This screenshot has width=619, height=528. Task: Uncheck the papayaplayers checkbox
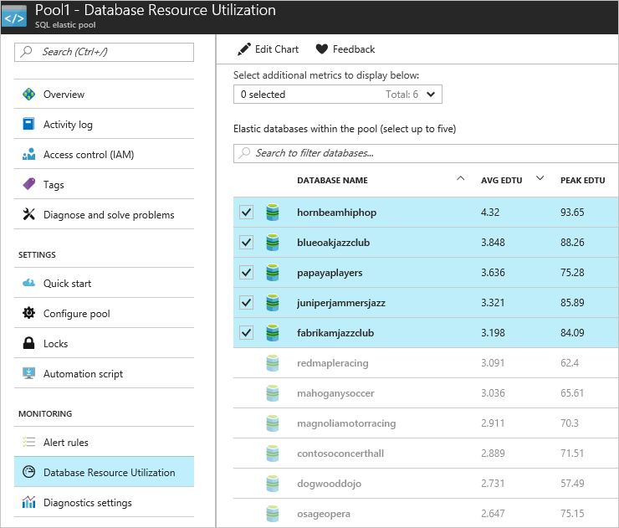pyautogui.click(x=246, y=273)
